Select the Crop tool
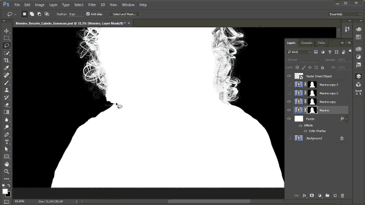This screenshot has width=365, height=205. (6, 60)
